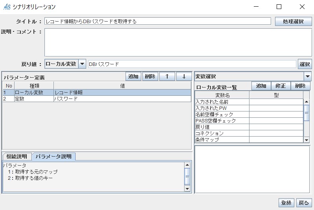This screenshot has height=210, width=314.
Task: Click the 種類 column header
Action: pyautogui.click(x=34, y=86)
